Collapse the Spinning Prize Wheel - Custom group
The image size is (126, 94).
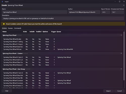pyautogui.click(x=121, y=53)
